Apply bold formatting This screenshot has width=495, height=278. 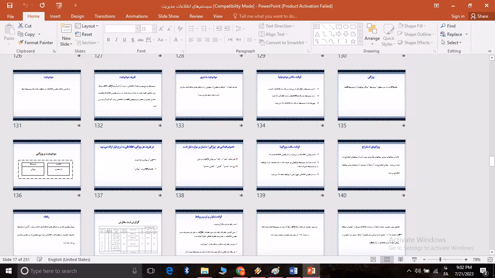tap(108, 40)
